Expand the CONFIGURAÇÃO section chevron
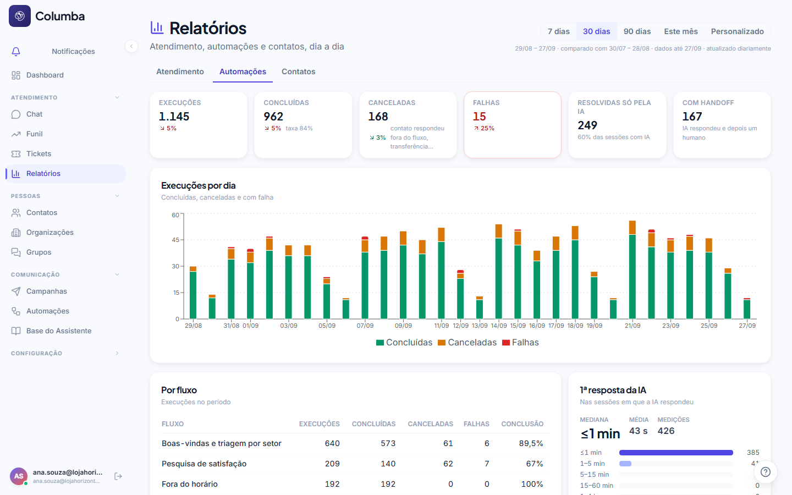Image resolution: width=792 pixels, height=495 pixels. (117, 353)
